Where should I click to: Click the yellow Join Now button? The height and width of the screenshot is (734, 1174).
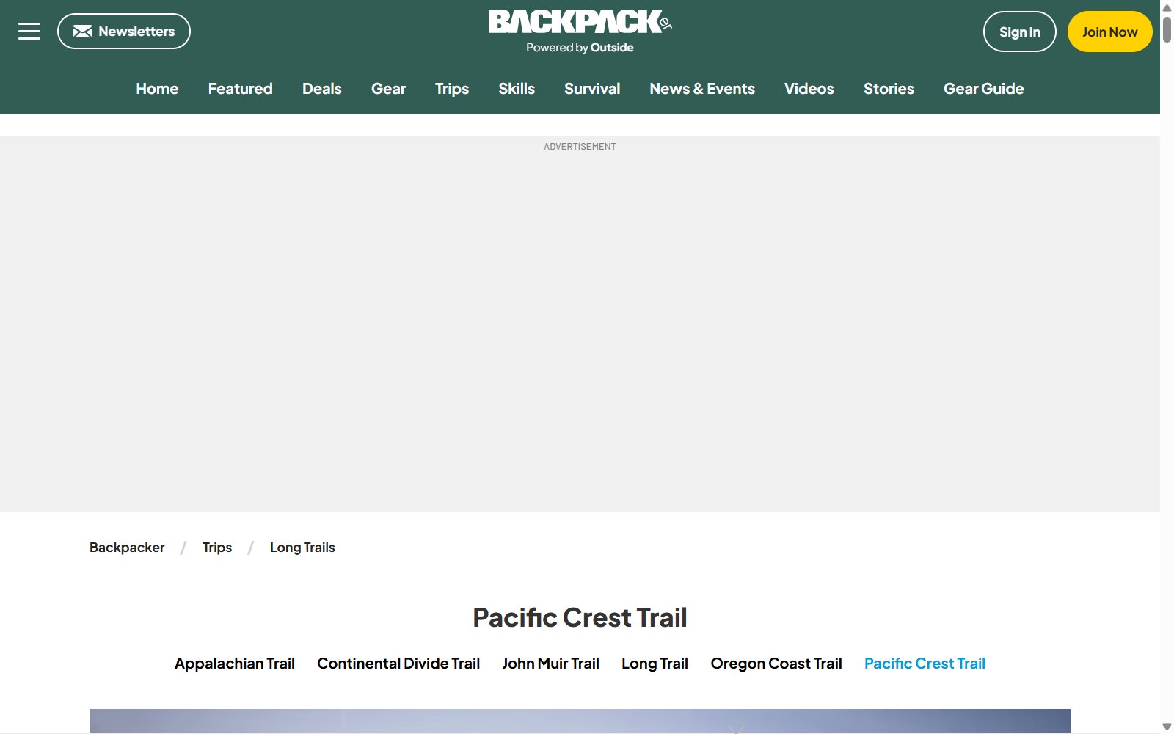(1109, 32)
